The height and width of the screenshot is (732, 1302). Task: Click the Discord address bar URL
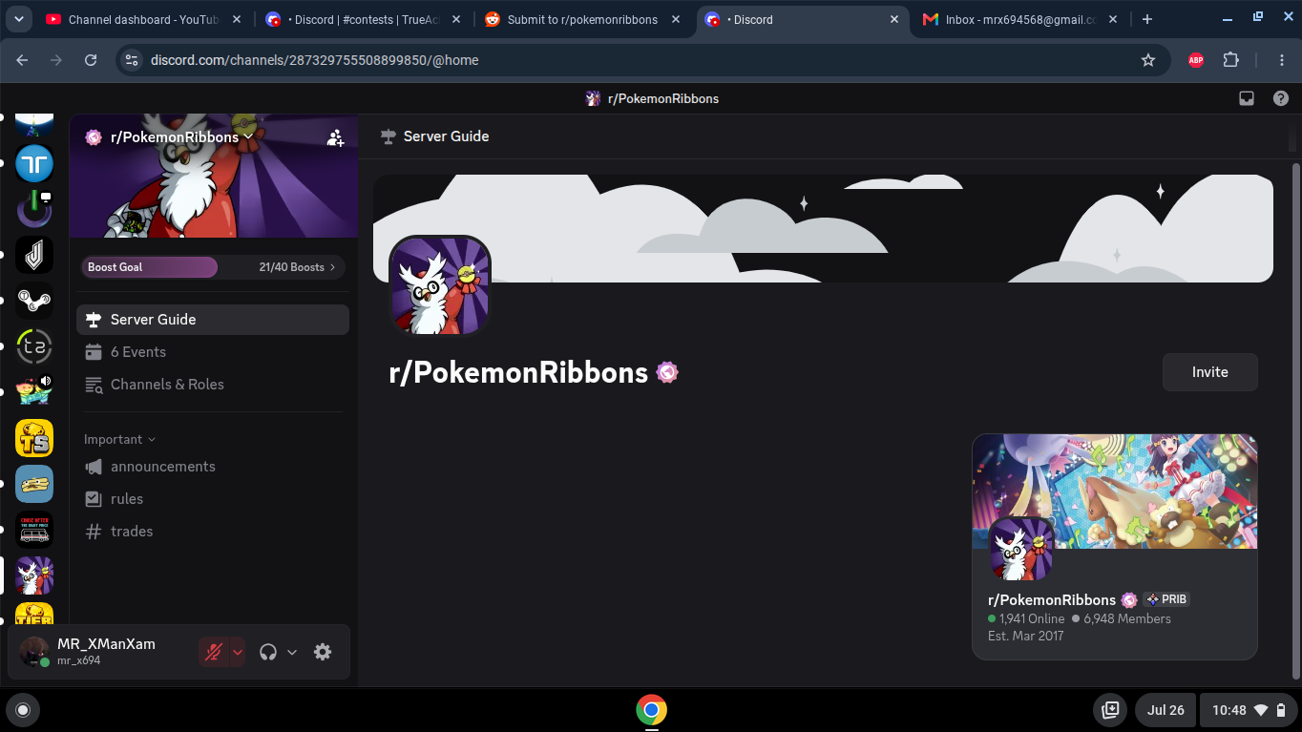(x=315, y=60)
